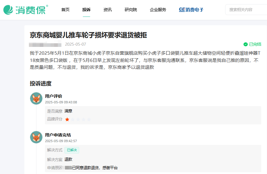This screenshot has height=174, width=267.
Task: Click the green 已解决 tag
Action: pyautogui.click(x=72, y=150)
